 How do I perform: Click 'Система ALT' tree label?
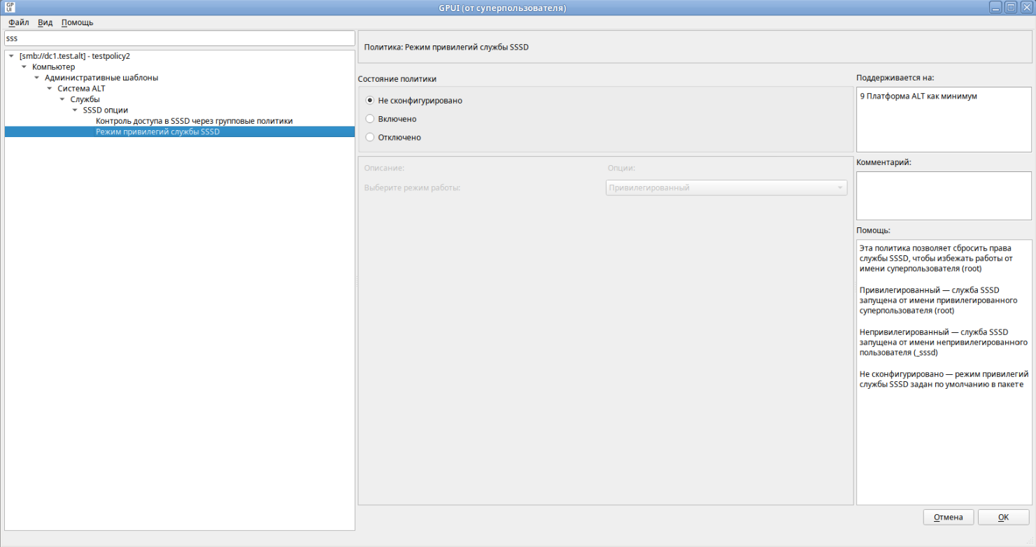click(x=81, y=88)
